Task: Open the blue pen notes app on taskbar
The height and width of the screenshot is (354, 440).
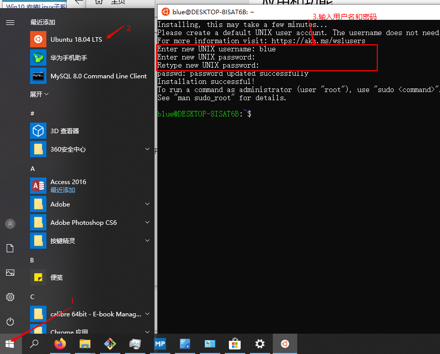Action: pos(185,344)
